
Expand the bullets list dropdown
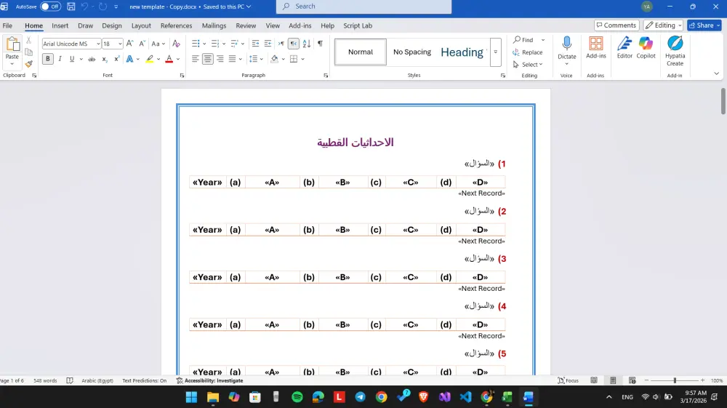pos(204,44)
